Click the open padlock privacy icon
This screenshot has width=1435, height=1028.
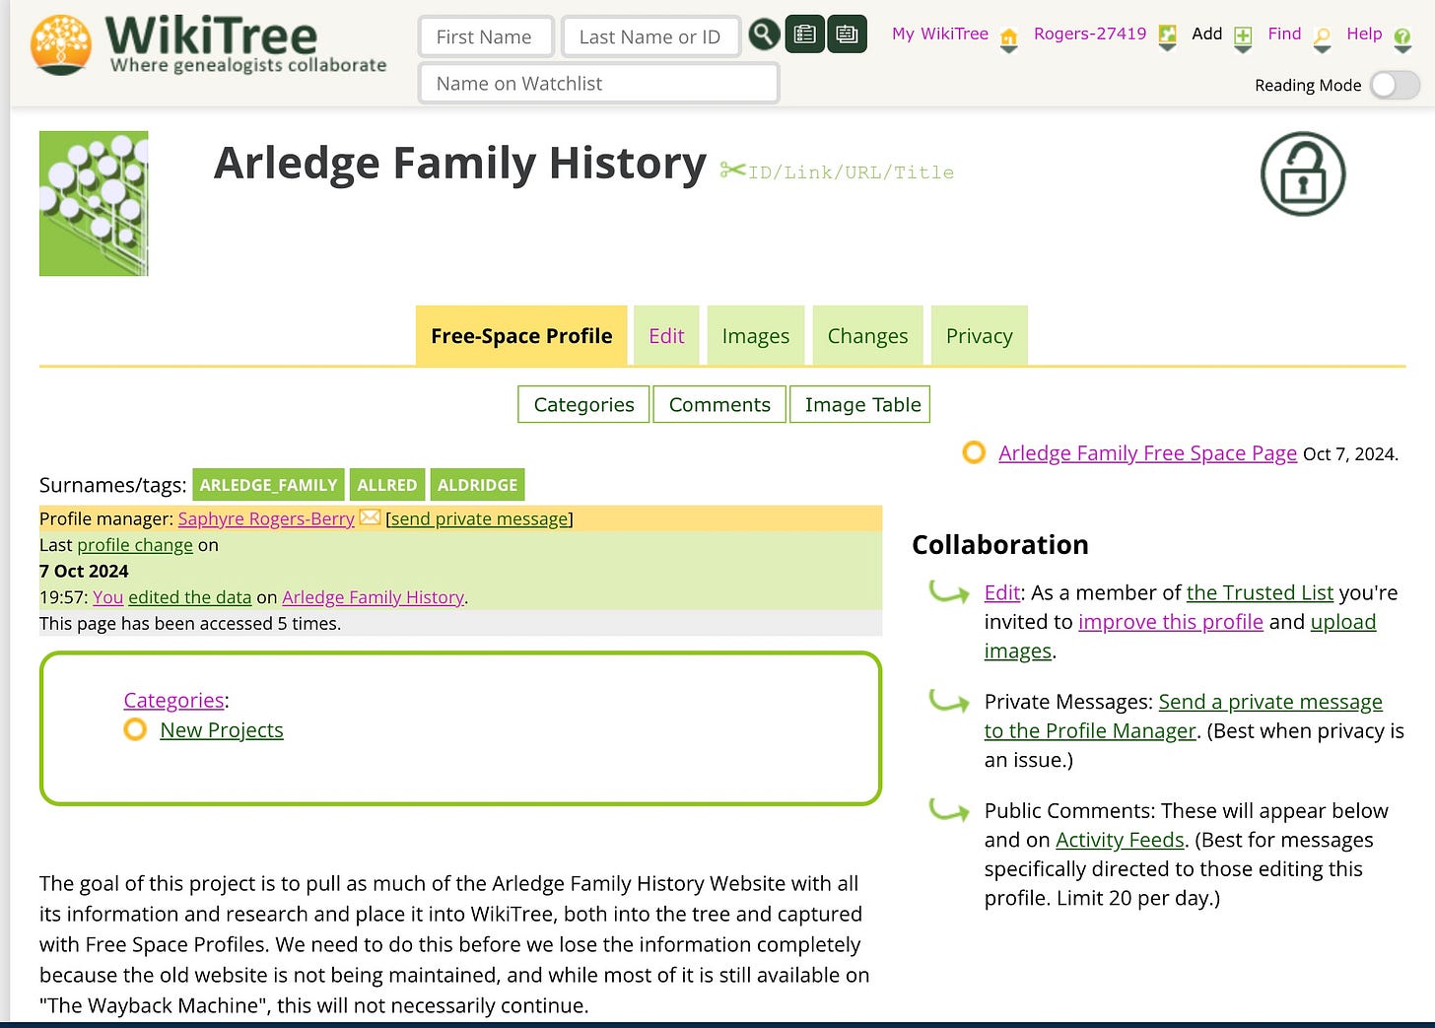pos(1303,174)
